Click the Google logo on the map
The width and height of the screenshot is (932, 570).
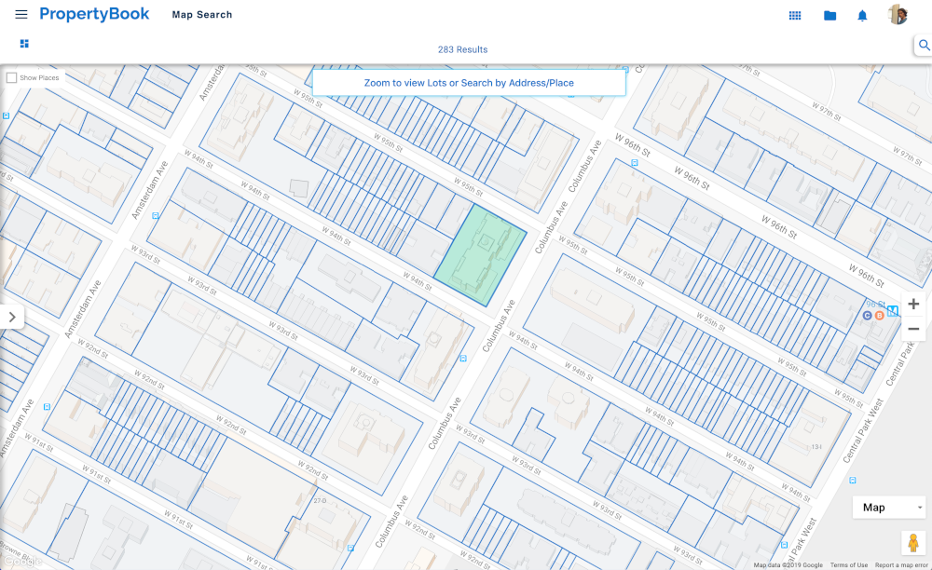tap(22, 561)
